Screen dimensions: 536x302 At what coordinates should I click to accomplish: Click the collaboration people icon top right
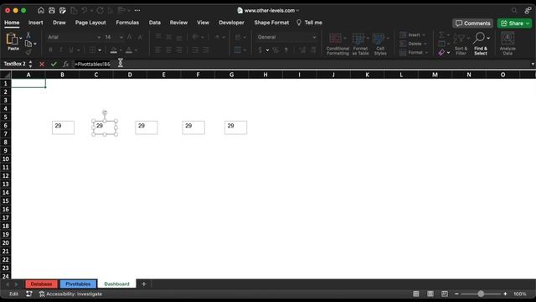click(528, 10)
